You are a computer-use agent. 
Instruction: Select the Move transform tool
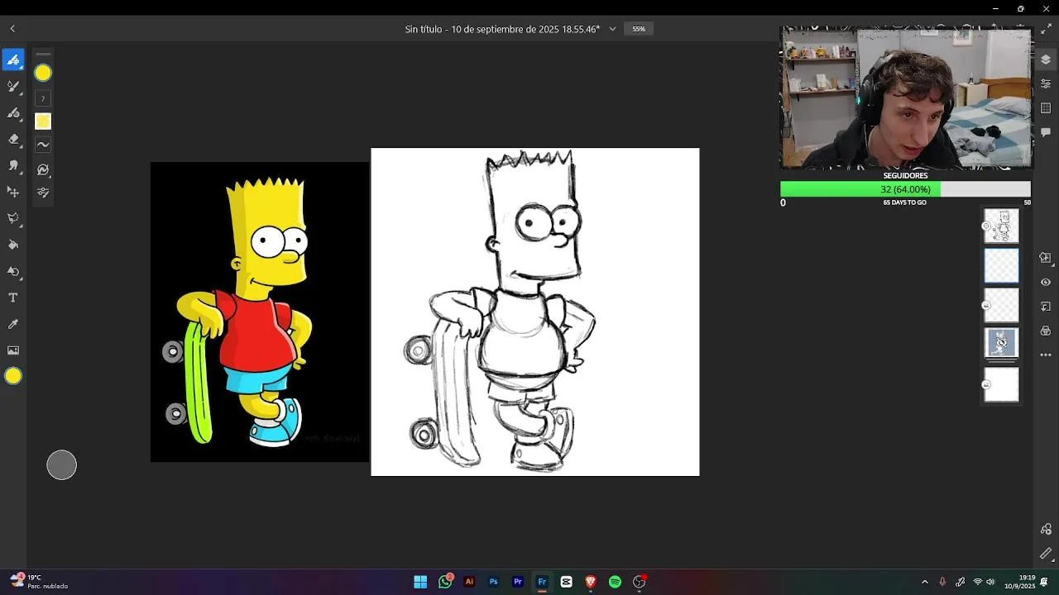pyautogui.click(x=13, y=192)
